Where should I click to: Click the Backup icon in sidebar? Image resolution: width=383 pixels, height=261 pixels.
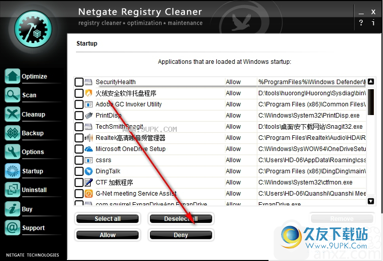(12, 133)
